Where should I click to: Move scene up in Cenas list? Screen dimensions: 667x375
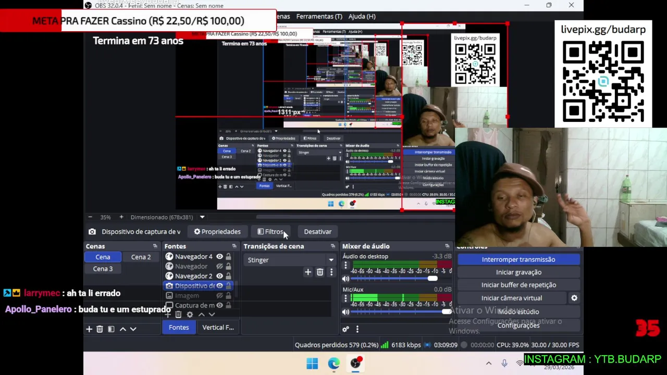[x=123, y=329]
